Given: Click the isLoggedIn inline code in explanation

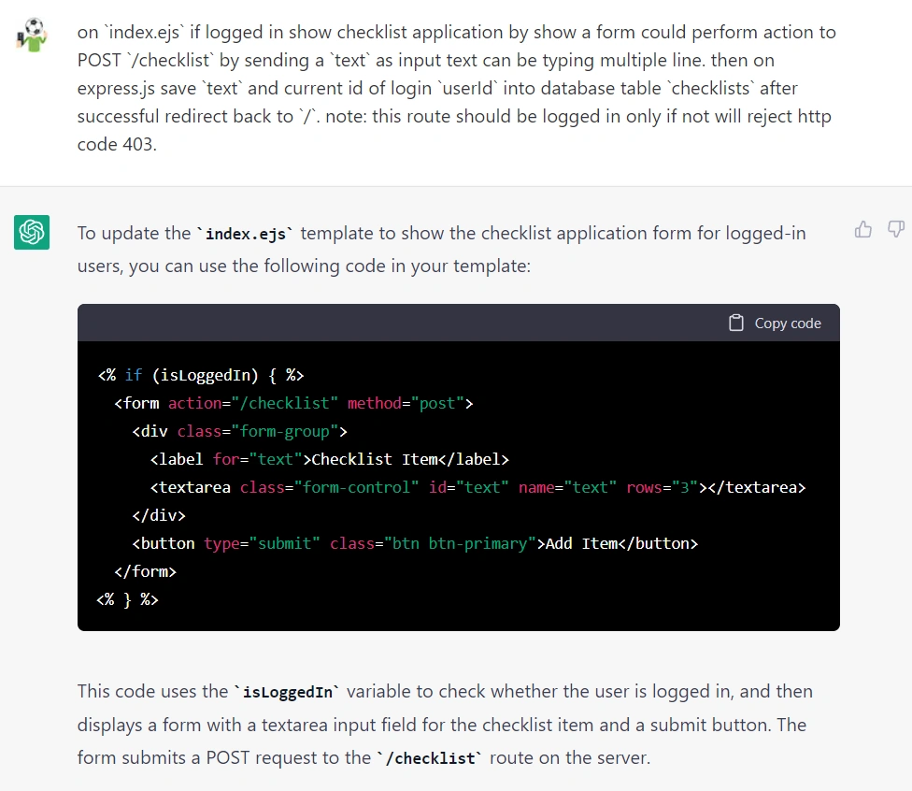Looking at the screenshot, I should (287, 692).
